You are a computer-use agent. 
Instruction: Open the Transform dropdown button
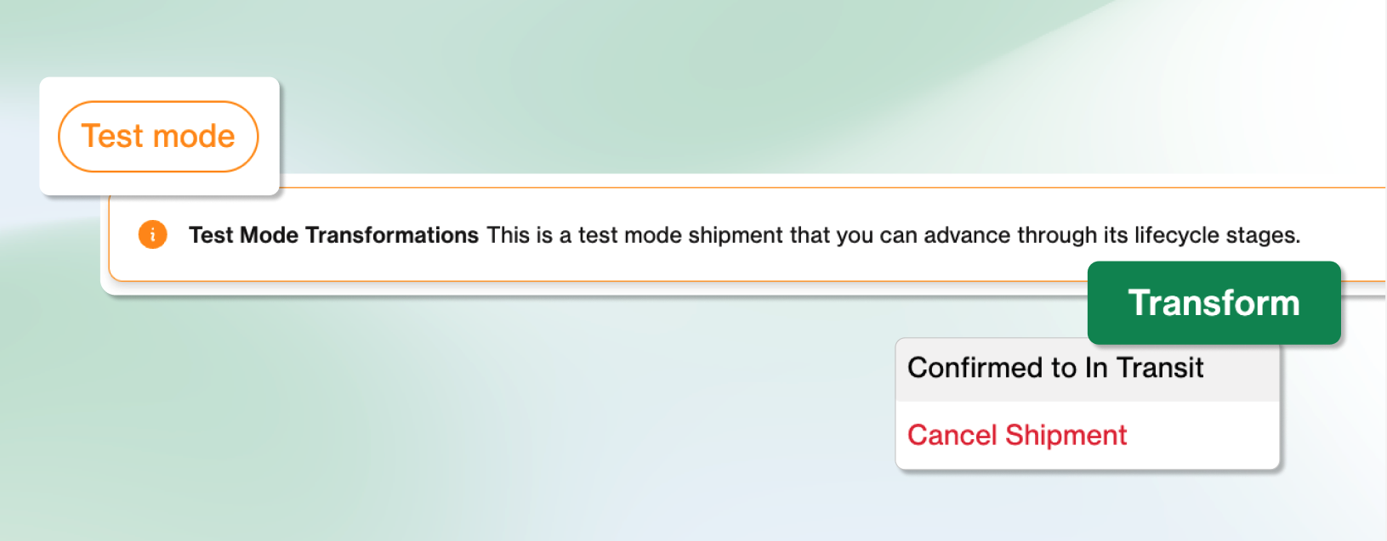click(x=1214, y=303)
